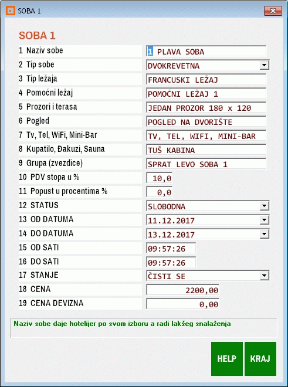Close the SOBA 1 window

click(273, 11)
